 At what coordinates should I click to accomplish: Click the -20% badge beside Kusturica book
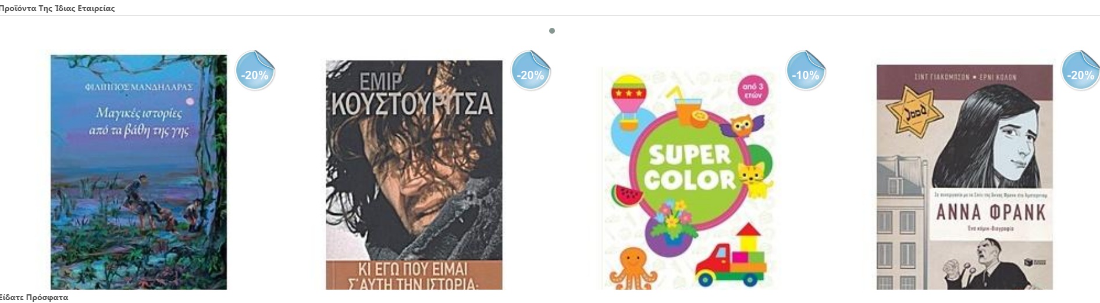pyautogui.click(x=531, y=71)
